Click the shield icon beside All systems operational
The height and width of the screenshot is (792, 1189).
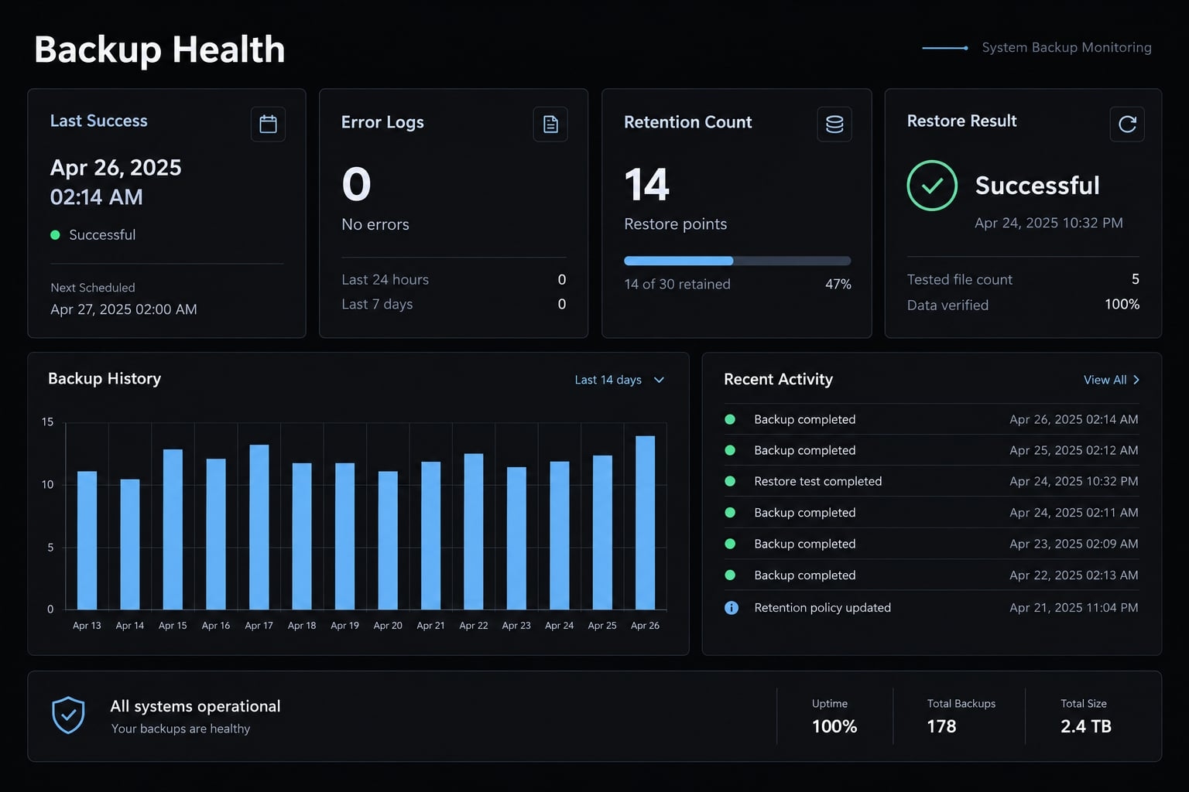68,715
